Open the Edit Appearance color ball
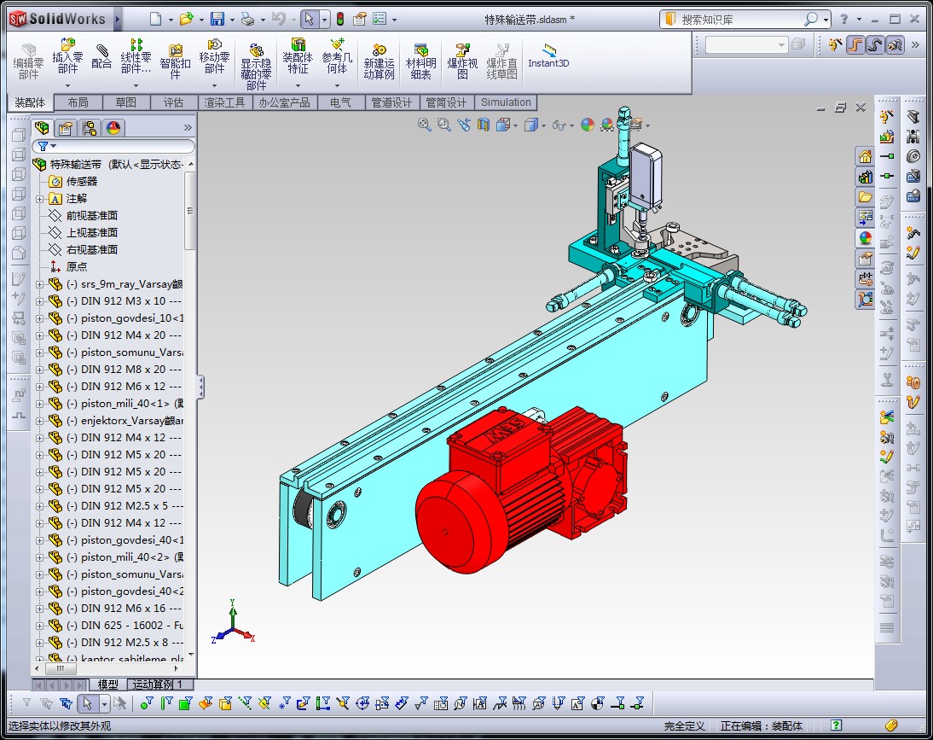933x740 pixels. (588, 125)
